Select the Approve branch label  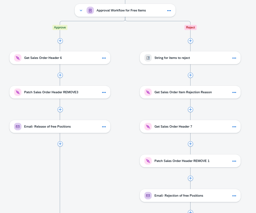coord(60,27)
